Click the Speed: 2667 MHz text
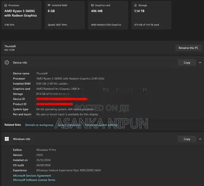204x186 pixels. coord(57,25)
